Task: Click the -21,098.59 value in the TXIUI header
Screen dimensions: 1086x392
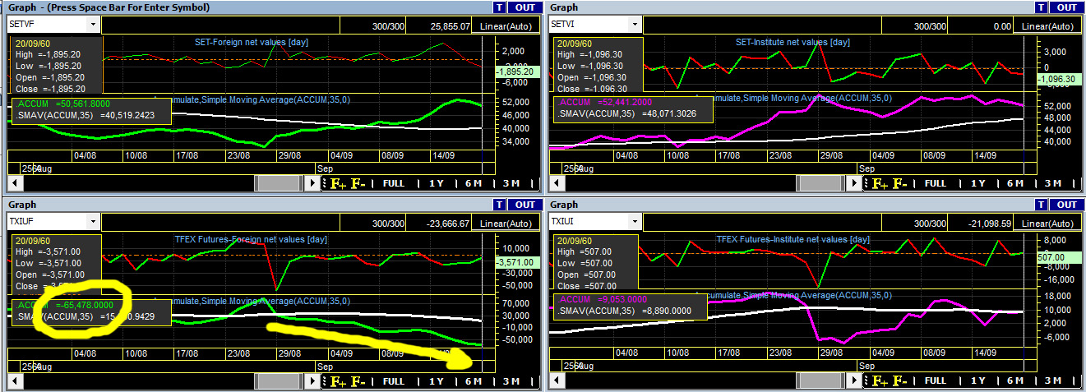Action: click(991, 224)
